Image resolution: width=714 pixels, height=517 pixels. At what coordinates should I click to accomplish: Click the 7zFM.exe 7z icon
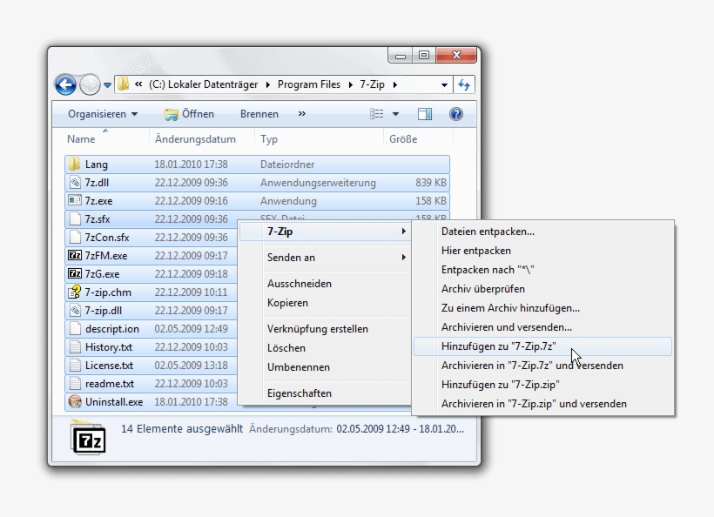[x=75, y=255]
